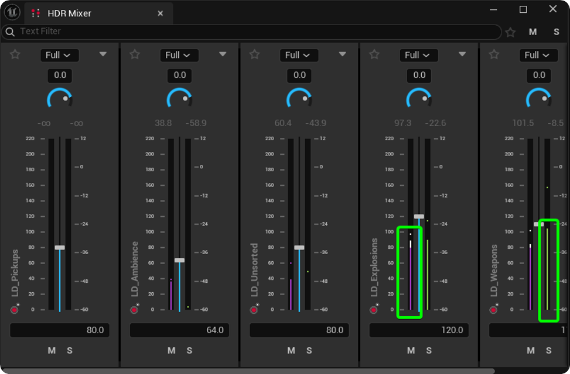This screenshot has height=374, width=570.
Task: Favorite the LD_Unsorted channel star
Action: (x=254, y=54)
